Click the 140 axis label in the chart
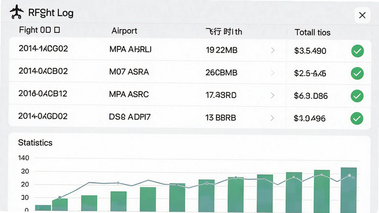The image size is (379, 213). [x=23, y=158]
